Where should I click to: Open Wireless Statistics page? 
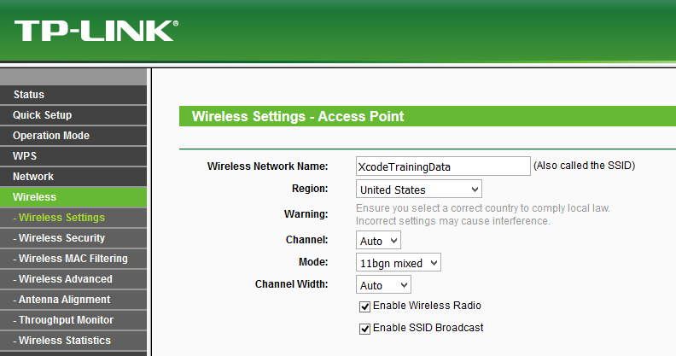point(73,341)
